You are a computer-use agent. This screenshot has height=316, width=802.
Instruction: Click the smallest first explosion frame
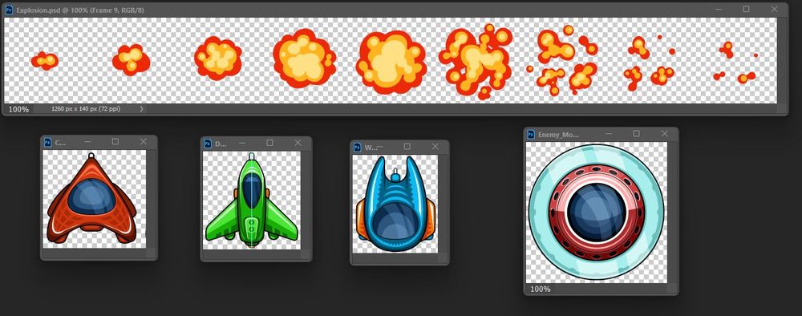44,61
